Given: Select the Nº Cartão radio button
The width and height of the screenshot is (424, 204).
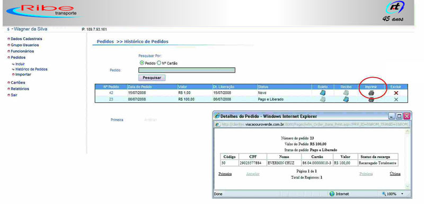Looking at the screenshot, I should pyautogui.click(x=159, y=63).
